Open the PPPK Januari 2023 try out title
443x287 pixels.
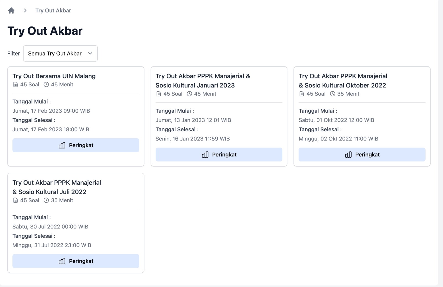(x=203, y=81)
